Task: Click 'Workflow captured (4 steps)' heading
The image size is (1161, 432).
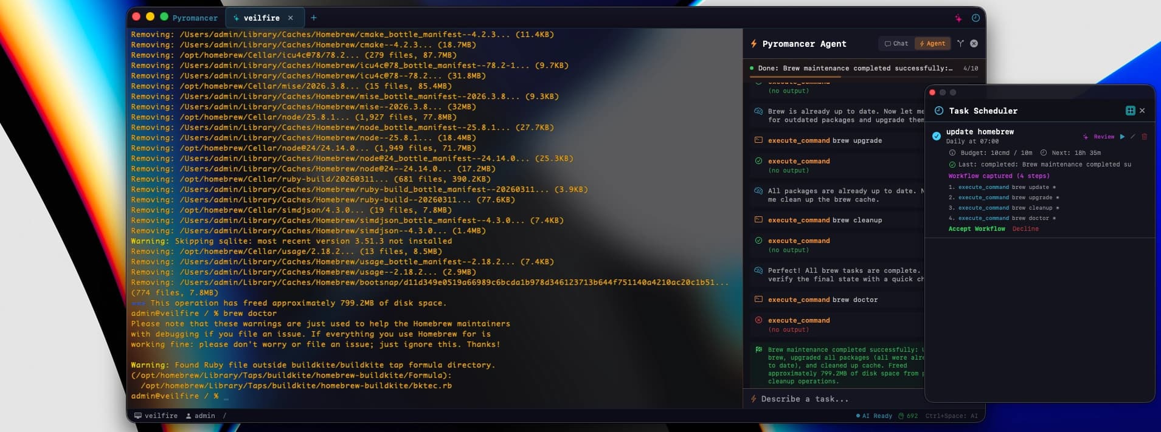Action: click(x=999, y=176)
